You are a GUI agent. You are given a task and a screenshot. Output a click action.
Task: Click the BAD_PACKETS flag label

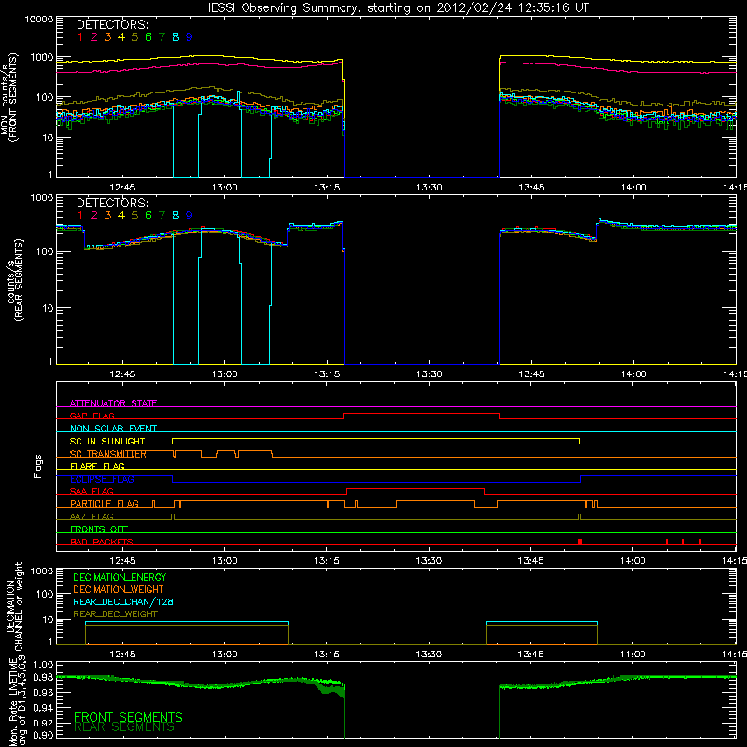pyautogui.click(x=102, y=542)
